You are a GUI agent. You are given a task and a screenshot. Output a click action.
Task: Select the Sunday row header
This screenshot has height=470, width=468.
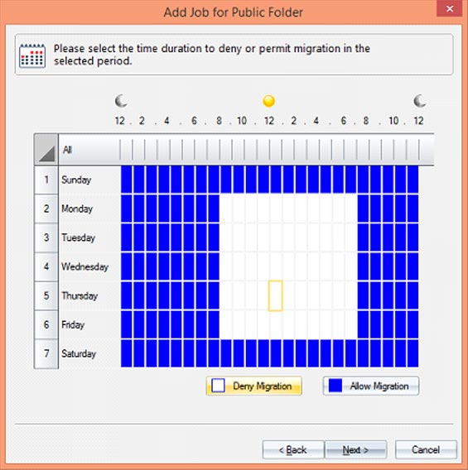76,180
